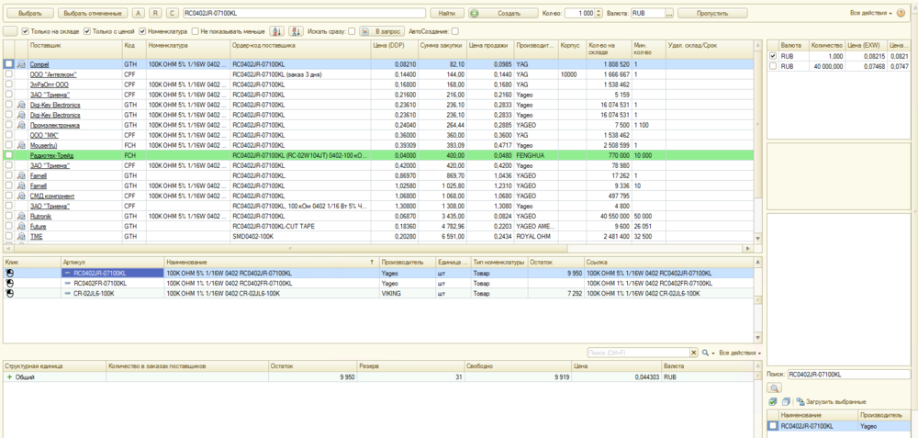Open the top Все действия dropdown menu
918x438 pixels.
(870, 14)
